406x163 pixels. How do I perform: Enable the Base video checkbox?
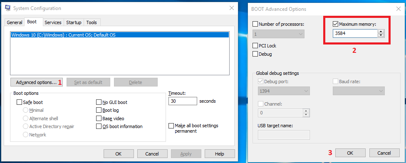[99, 119]
